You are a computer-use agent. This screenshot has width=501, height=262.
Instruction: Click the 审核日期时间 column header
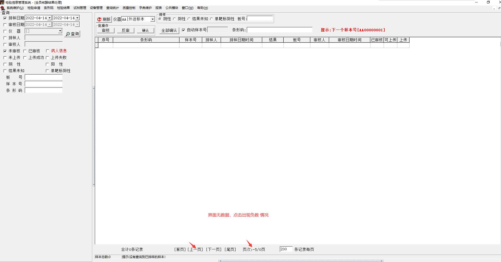(x=350, y=40)
